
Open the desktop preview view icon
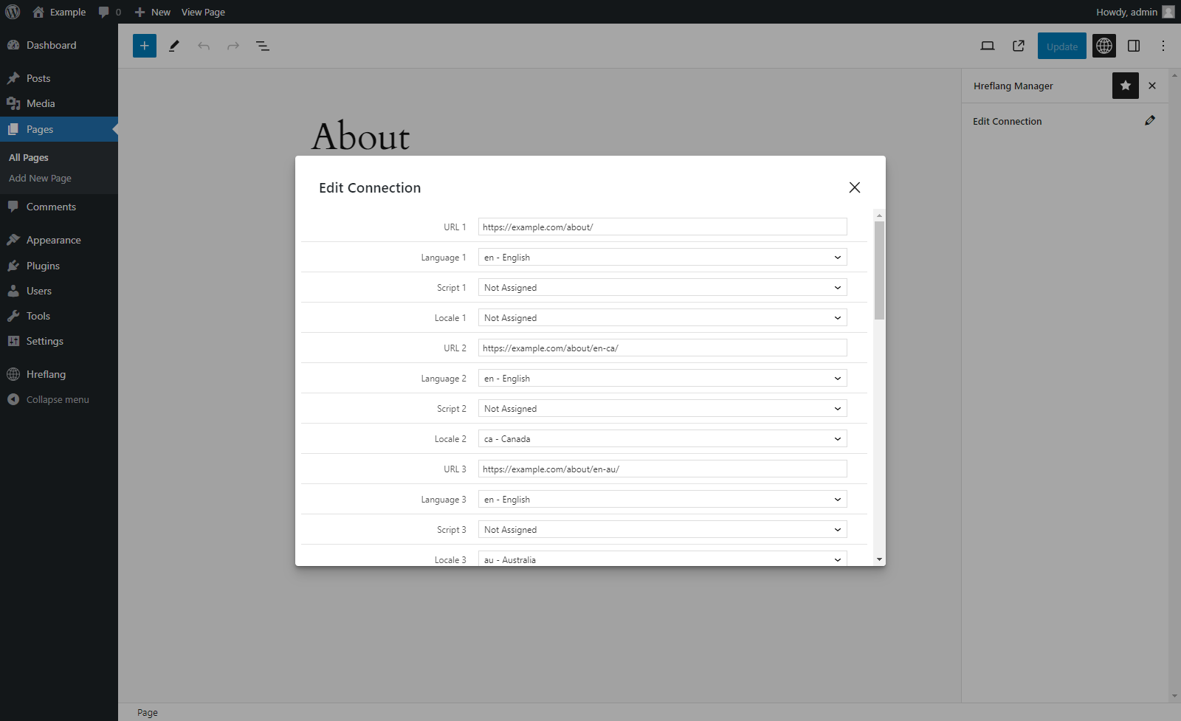click(x=988, y=46)
